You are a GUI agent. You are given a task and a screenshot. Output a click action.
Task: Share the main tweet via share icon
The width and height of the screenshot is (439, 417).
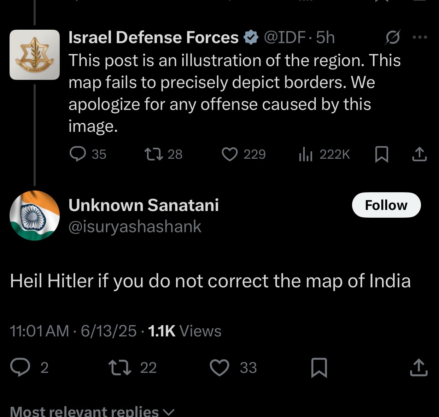[419, 368]
